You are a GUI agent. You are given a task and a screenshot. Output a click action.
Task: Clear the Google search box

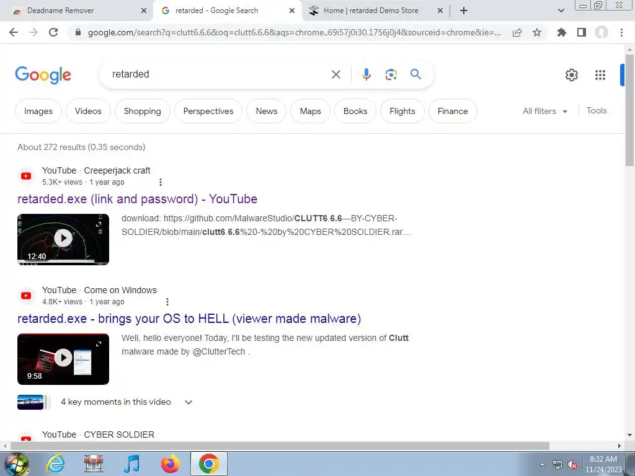click(x=335, y=74)
